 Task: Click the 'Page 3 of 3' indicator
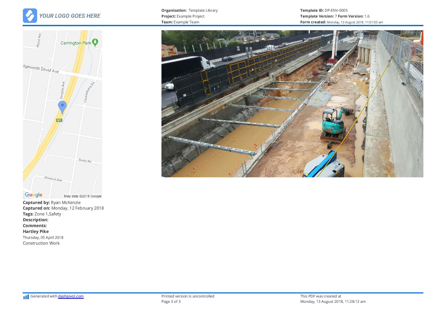(171, 302)
